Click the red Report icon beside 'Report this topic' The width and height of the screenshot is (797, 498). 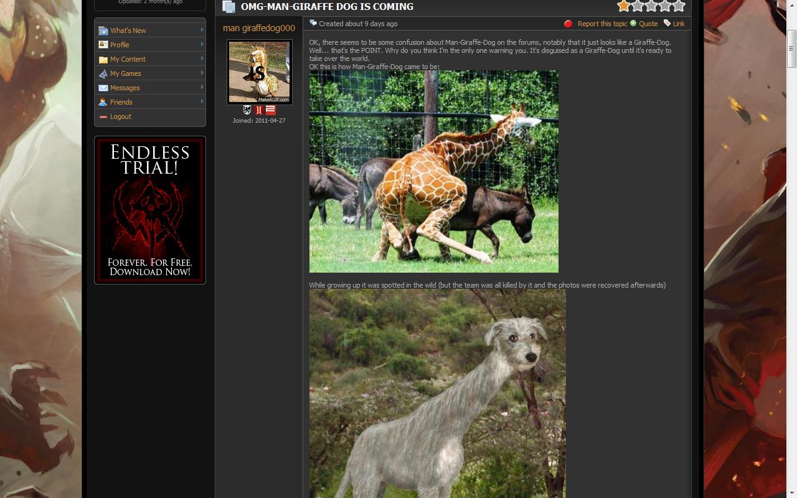568,24
